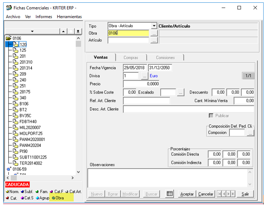Open the Tipo dropdown list
This screenshot has height=206, width=266.
click(154, 26)
